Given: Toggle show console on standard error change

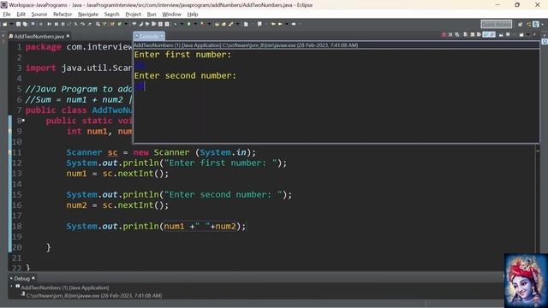Looking at the screenshot, I should [x=492, y=34].
